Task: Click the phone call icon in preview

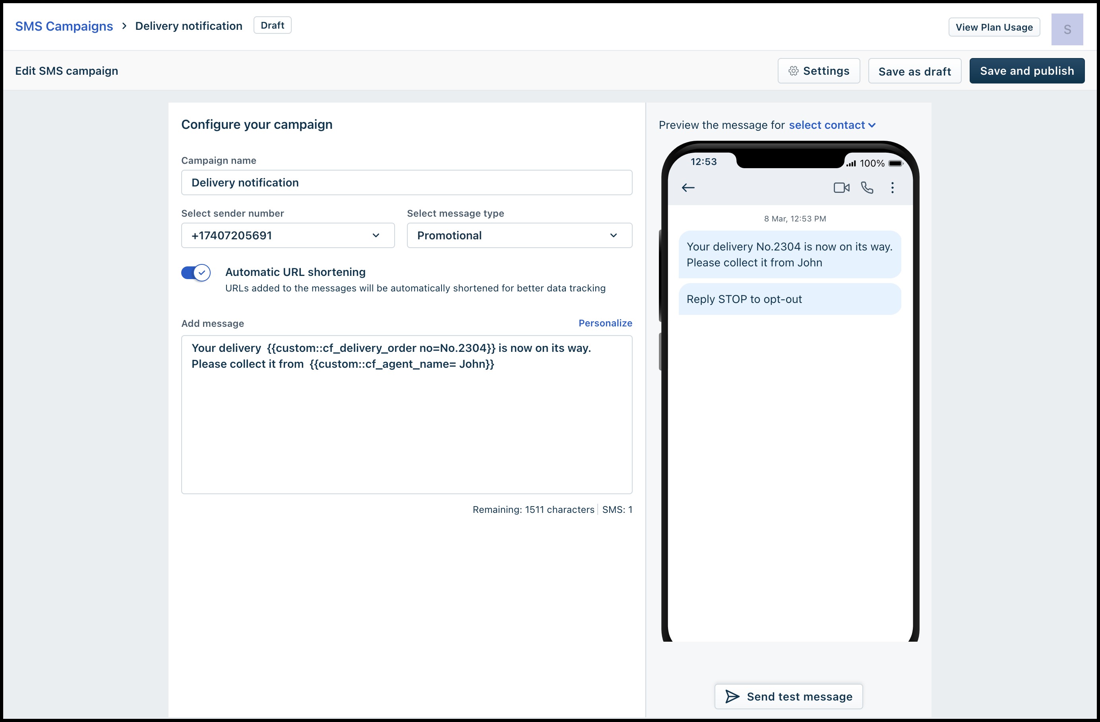Action: (x=867, y=188)
